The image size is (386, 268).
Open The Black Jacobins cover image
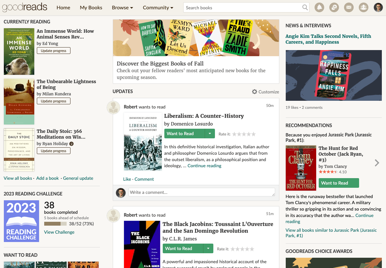click(142, 244)
